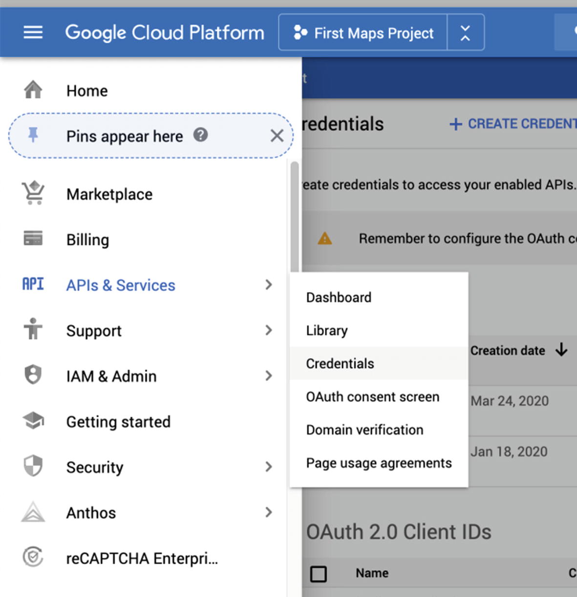The height and width of the screenshot is (597, 577).
Task: Open Billing in the navigation menu
Action: 88,240
